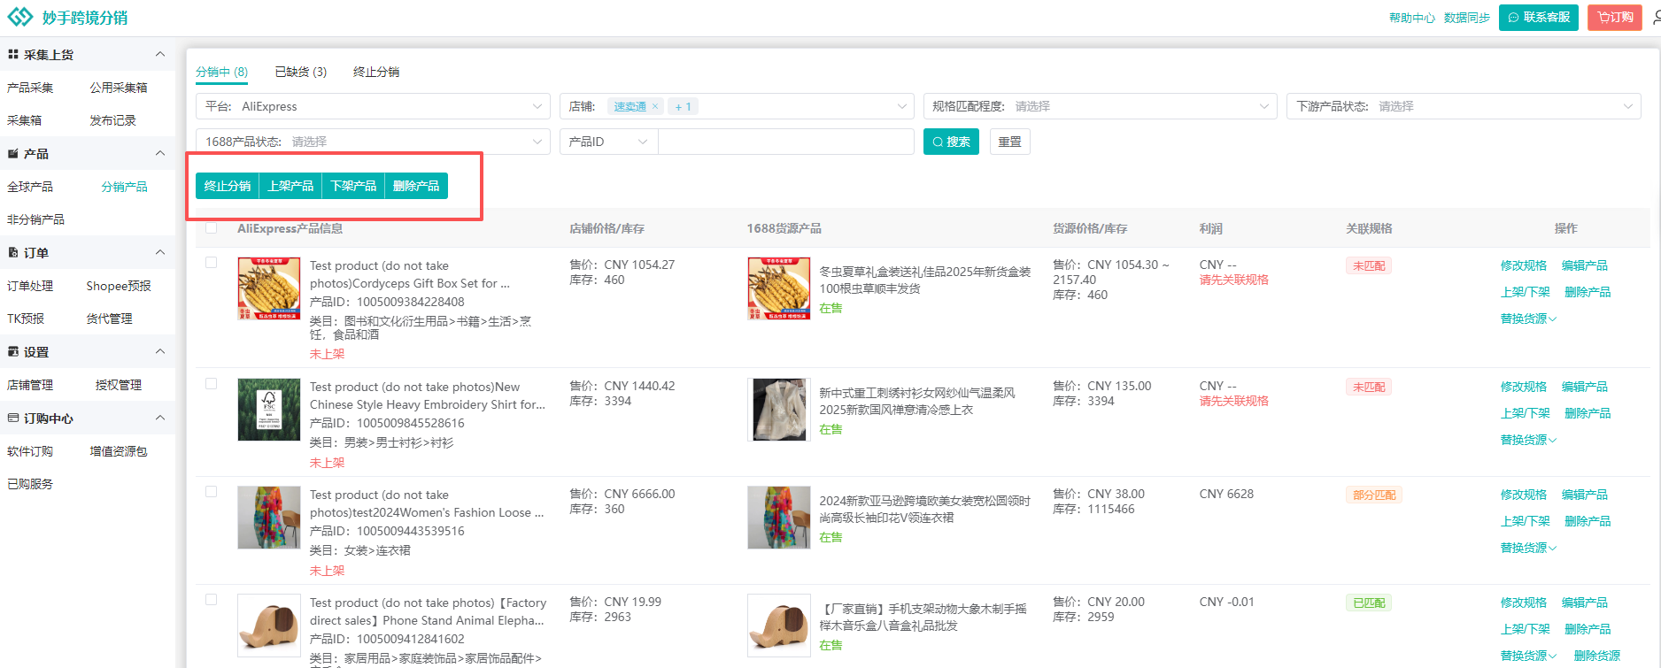Click the 订购中心 card icon in sidebar
1661x668 pixels.
coord(13,418)
